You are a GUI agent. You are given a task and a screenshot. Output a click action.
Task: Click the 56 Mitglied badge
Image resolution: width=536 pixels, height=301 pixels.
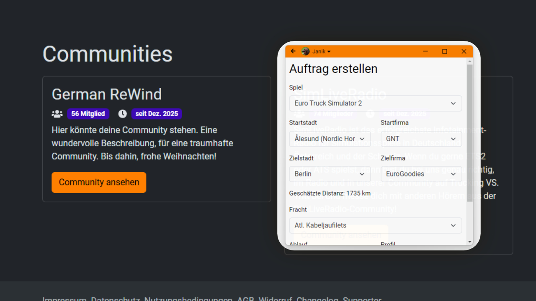point(88,114)
